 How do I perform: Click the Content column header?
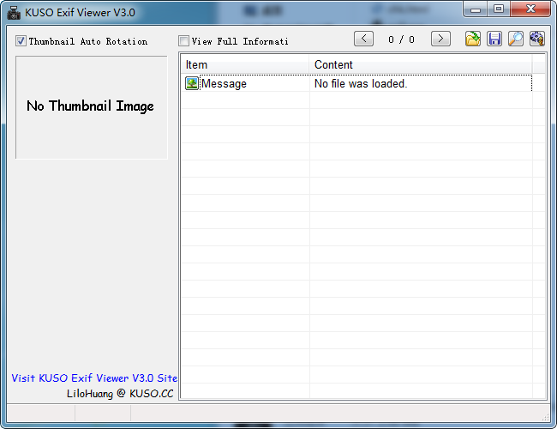pyautogui.click(x=421, y=64)
